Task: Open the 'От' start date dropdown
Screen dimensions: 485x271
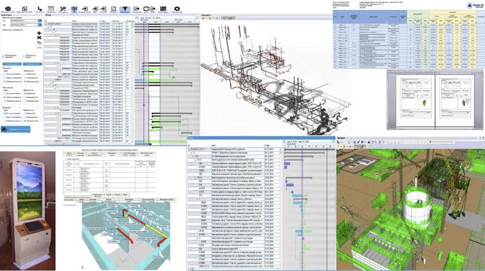Action: click(39, 21)
